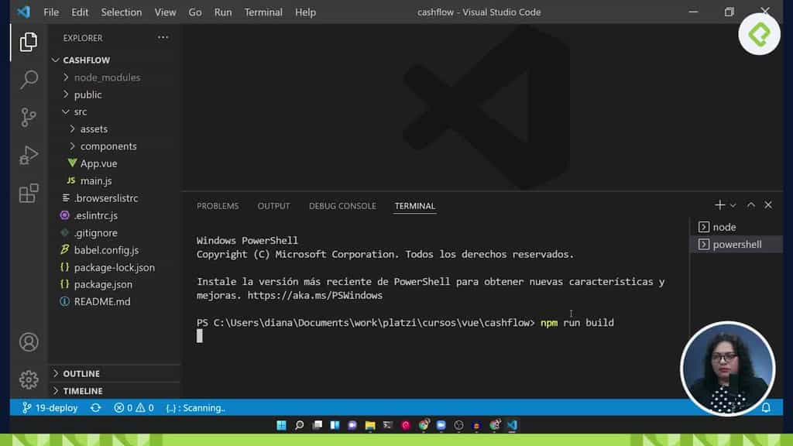Create a new terminal with the plus icon

719,204
